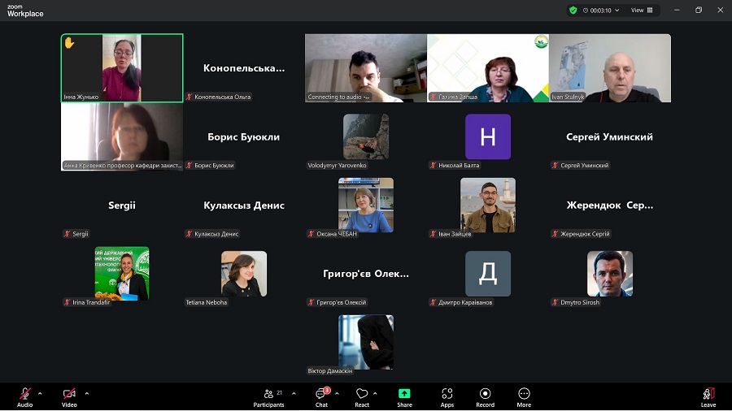
Task: Click the Анна Крутенко video tile
Action: 122,136
